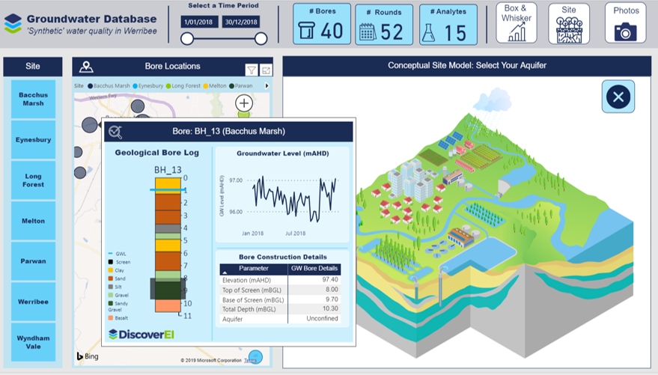The width and height of the screenshot is (658, 375).
Task: Filter by Eynesbury site
Action: (33, 140)
